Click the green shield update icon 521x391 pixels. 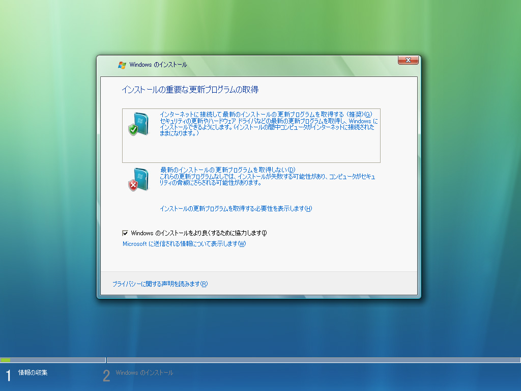pos(138,124)
